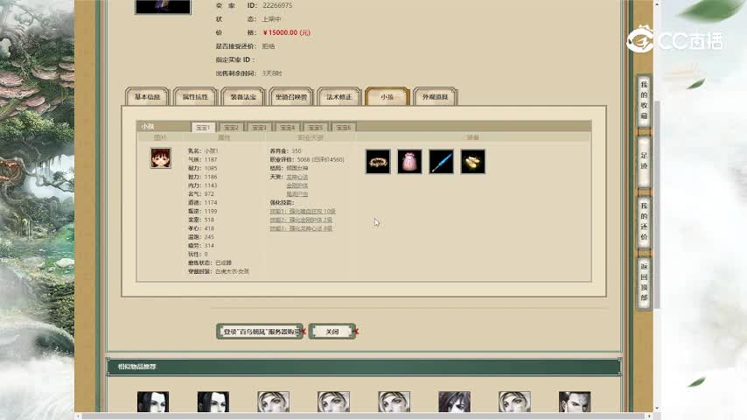Click the 关闭 button
Image resolution: width=747 pixels, height=420 pixels.
(x=332, y=332)
